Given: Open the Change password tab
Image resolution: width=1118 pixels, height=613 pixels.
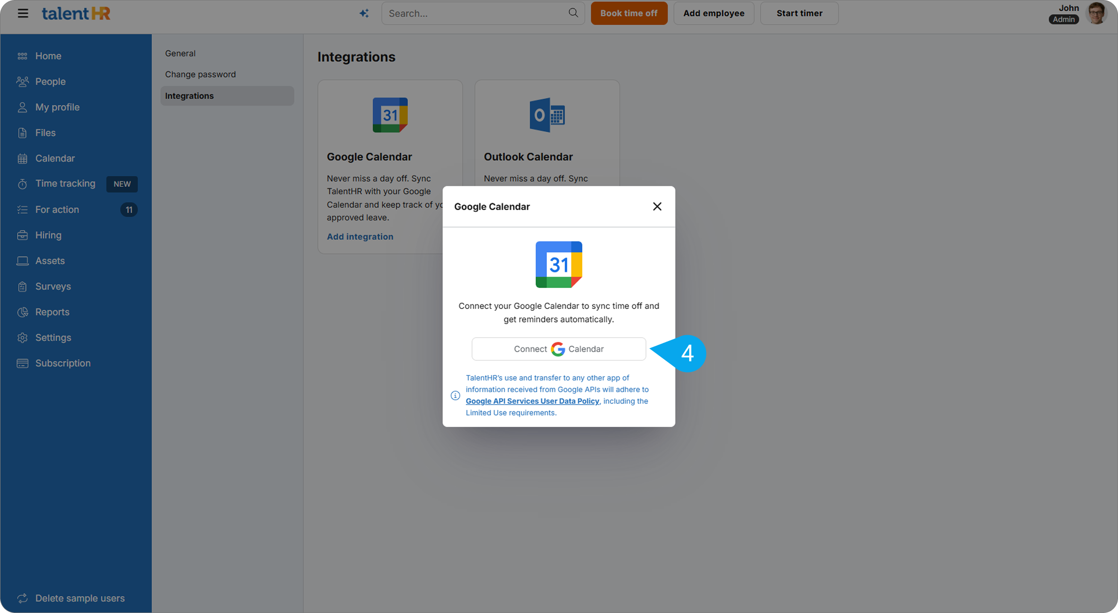Looking at the screenshot, I should 200,74.
